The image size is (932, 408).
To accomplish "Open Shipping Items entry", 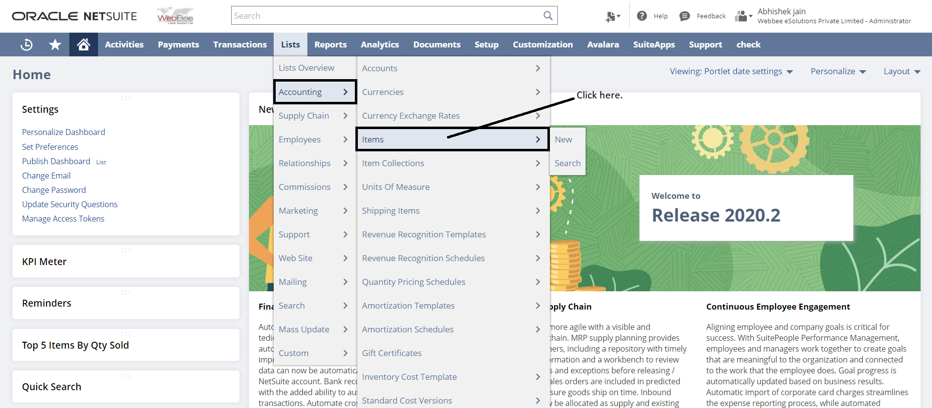I will click(x=453, y=211).
